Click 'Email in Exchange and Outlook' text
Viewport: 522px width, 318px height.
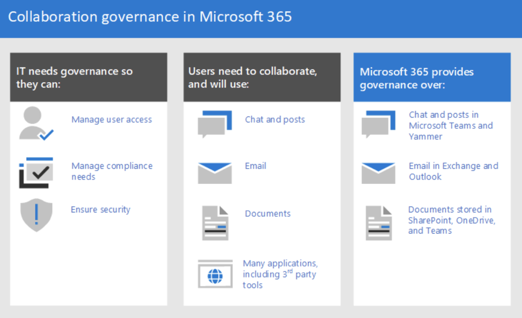click(x=453, y=171)
